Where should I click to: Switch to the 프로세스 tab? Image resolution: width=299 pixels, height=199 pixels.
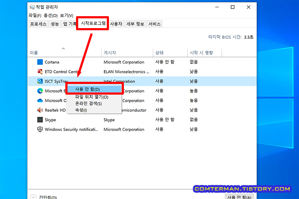pyautogui.click(x=38, y=24)
